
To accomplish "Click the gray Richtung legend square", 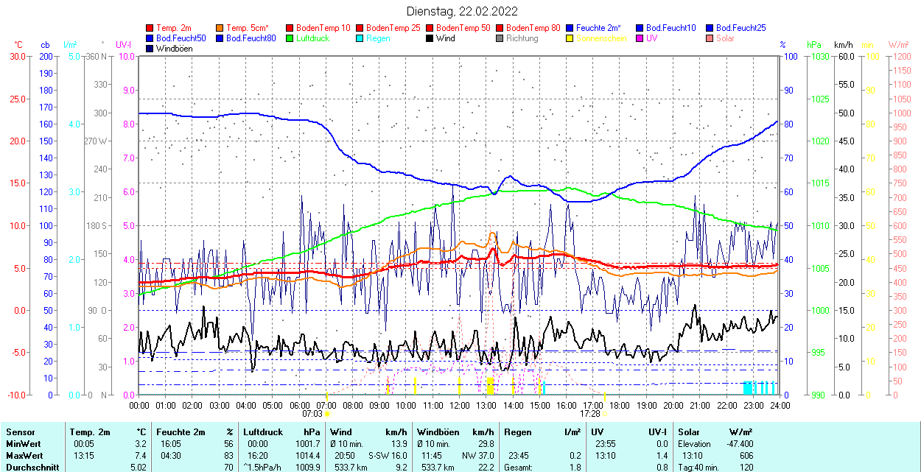I will pos(500,38).
